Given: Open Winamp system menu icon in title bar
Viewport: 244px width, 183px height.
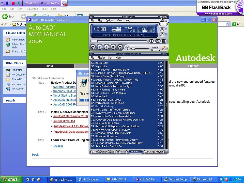Looking at the screenshot, I should coord(91,17).
